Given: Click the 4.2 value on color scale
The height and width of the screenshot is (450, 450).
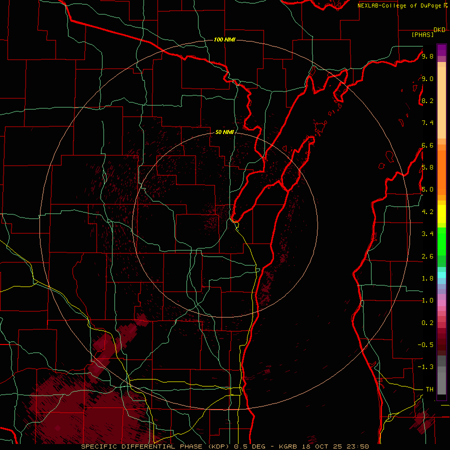Looking at the screenshot, I should click(x=427, y=212).
